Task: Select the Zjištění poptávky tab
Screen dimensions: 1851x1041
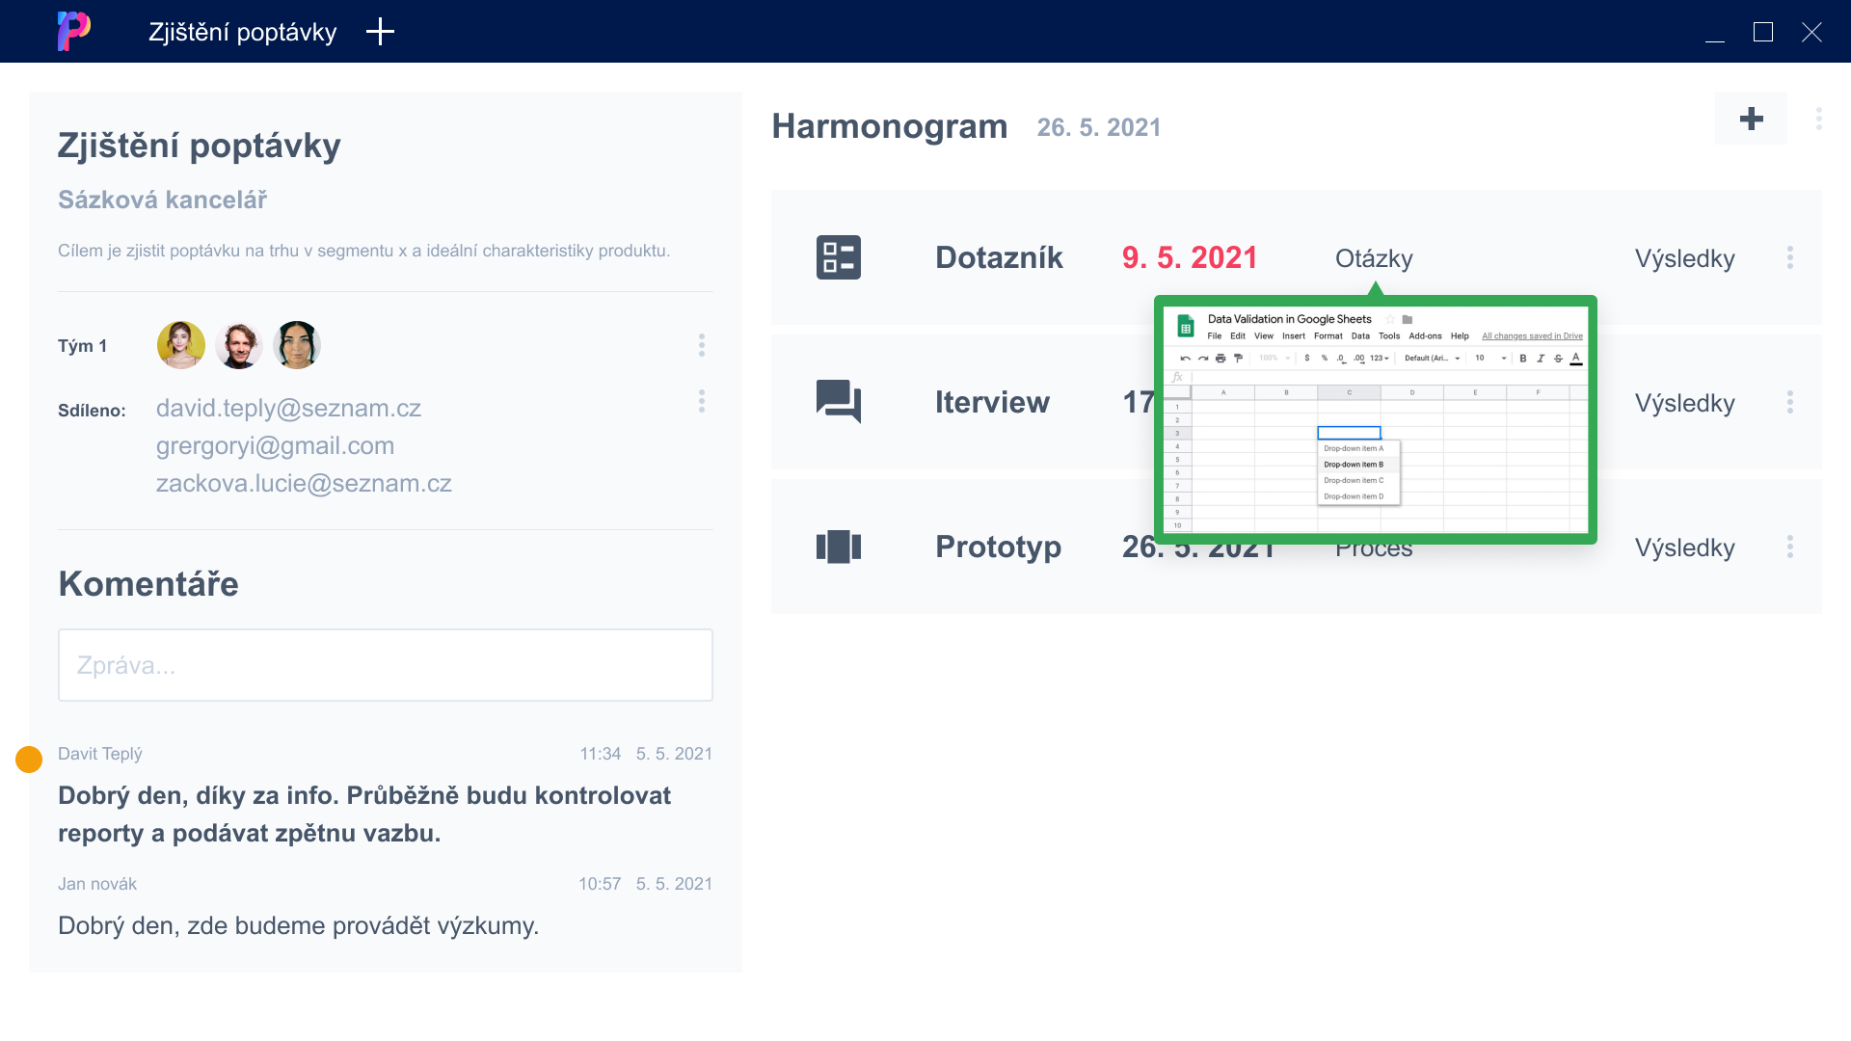Action: tap(242, 32)
